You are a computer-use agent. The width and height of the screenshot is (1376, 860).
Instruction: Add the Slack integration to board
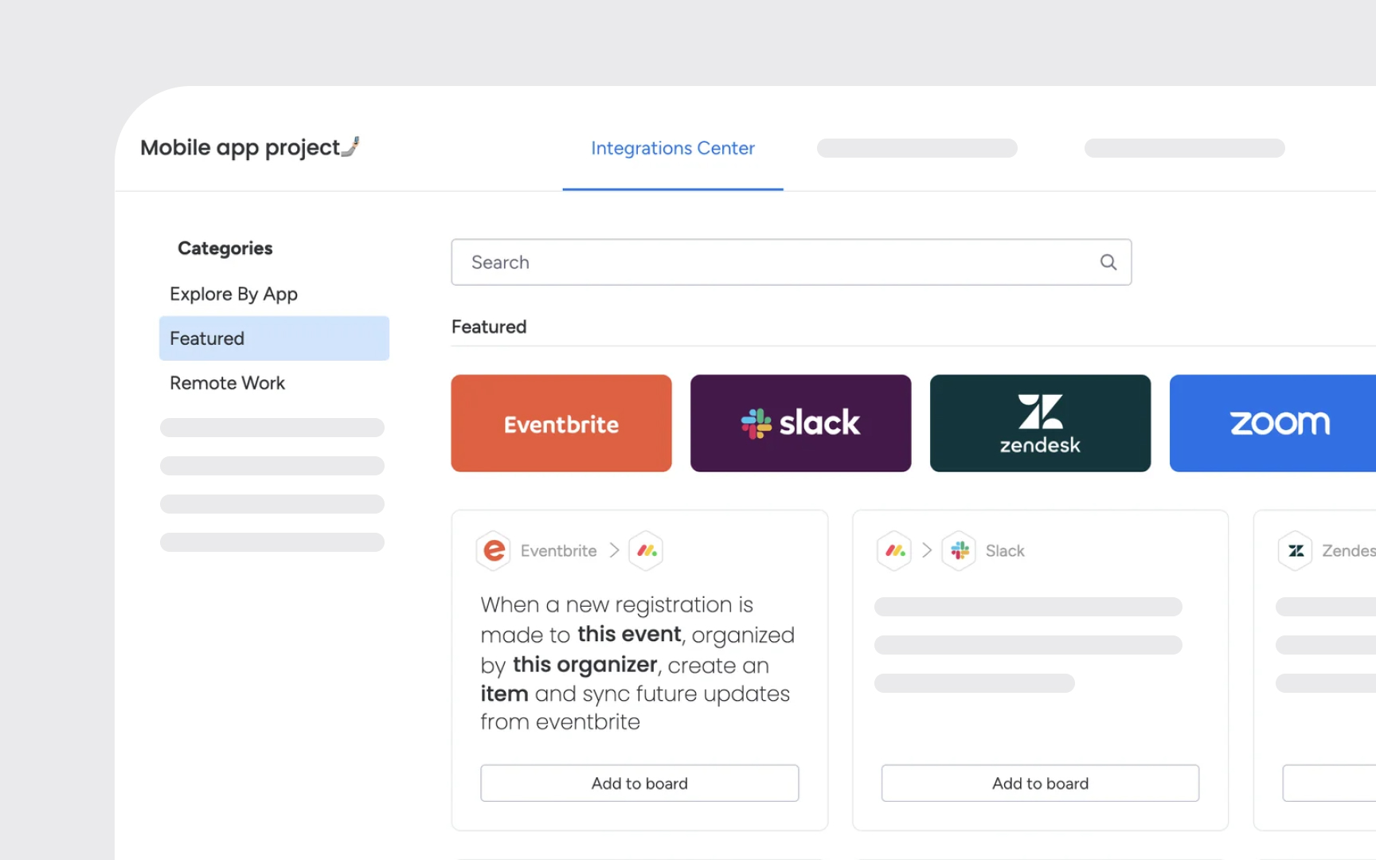coord(1040,783)
